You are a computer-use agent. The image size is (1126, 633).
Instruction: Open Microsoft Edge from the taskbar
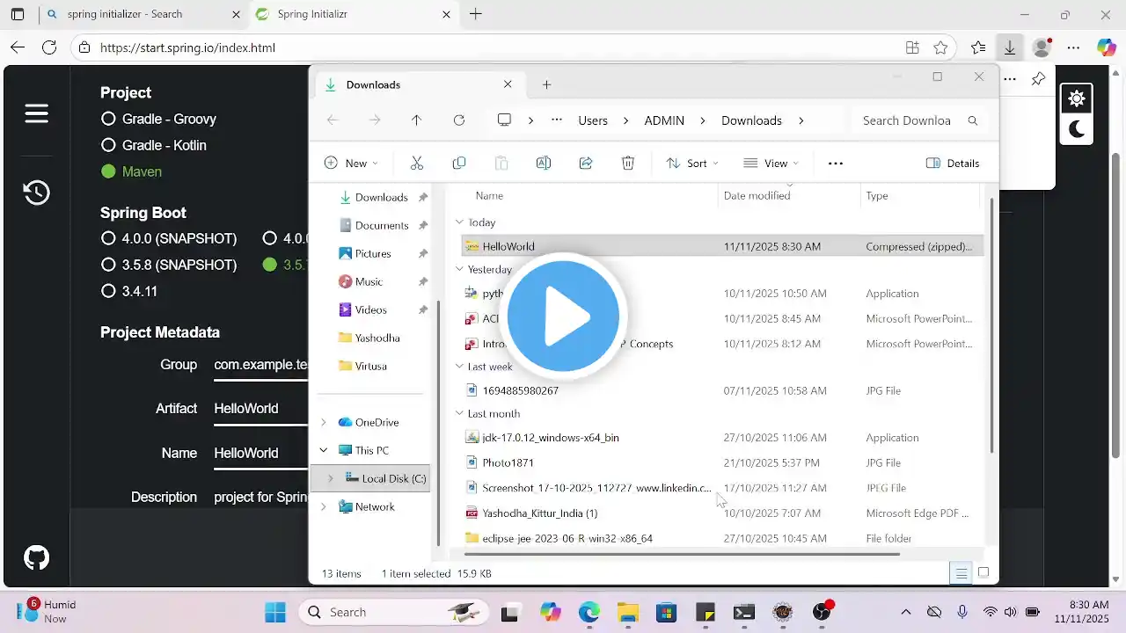[x=589, y=612]
